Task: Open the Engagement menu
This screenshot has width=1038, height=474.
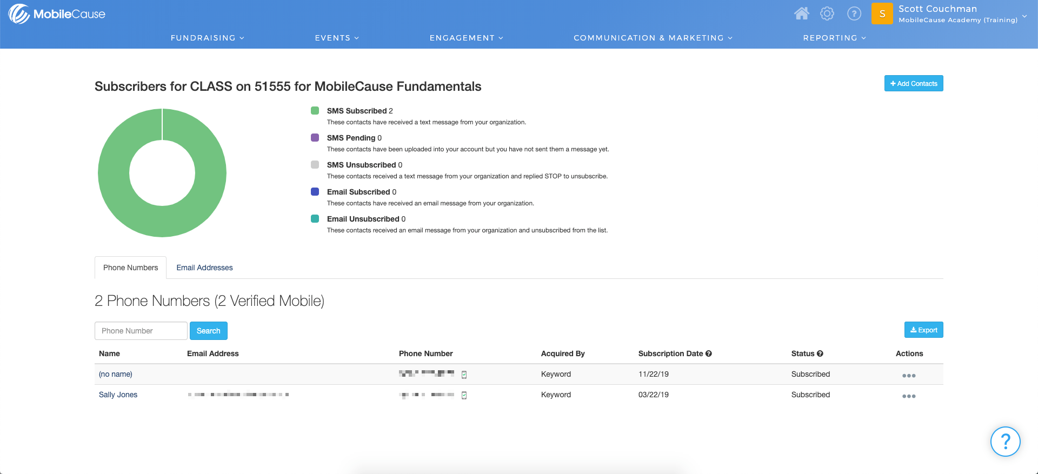Action: pyautogui.click(x=467, y=38)
